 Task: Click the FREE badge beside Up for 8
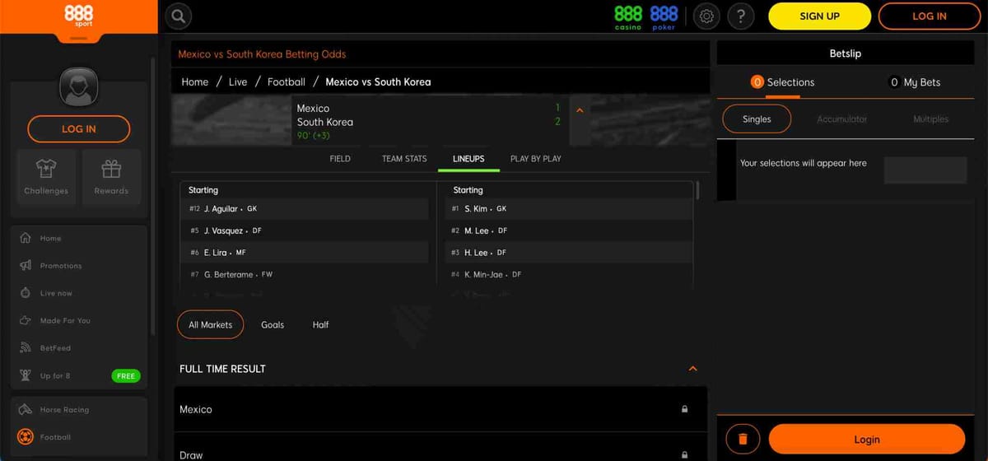126,375
